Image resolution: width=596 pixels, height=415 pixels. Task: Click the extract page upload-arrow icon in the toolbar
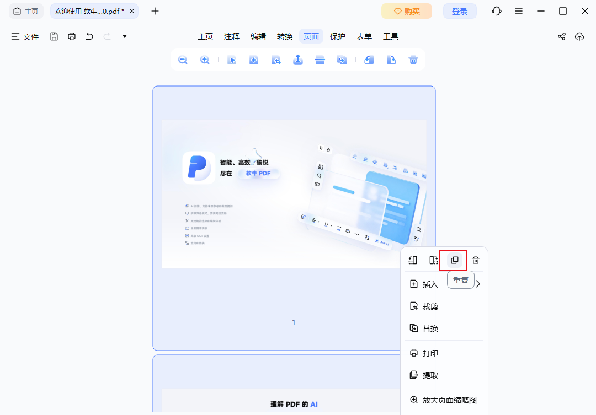click(298, 60)
